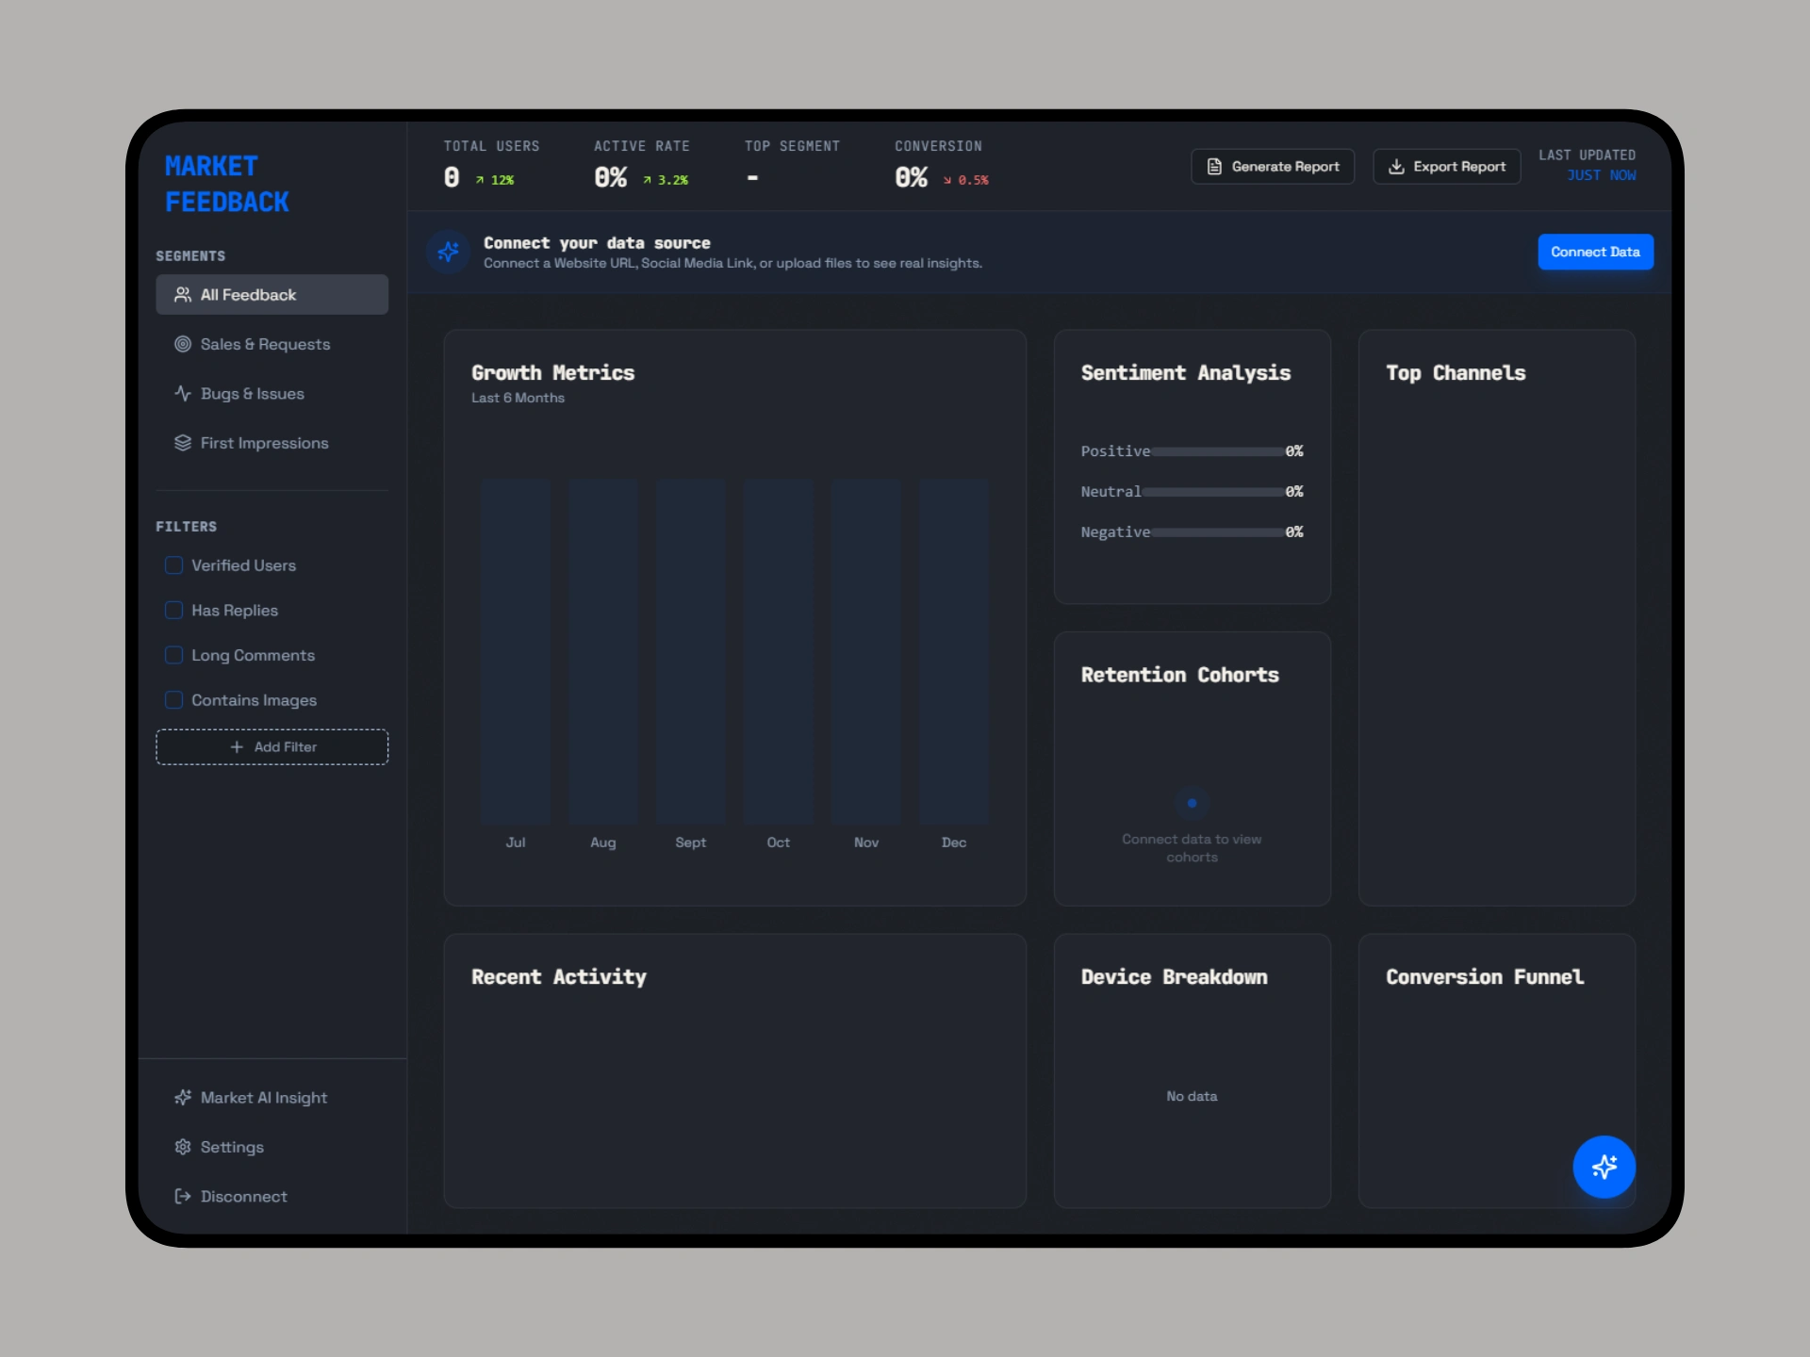Click the sparkle icon in the data source banner
This screenshot has width=1810, height=1357.
pyautogui.click(x=449, y=252)
